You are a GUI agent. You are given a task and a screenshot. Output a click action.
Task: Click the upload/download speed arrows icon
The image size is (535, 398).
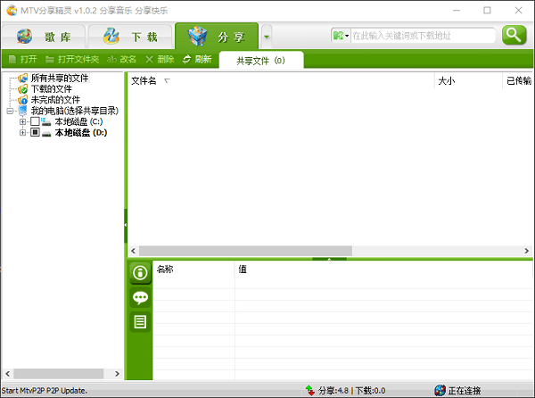(309, 391)
